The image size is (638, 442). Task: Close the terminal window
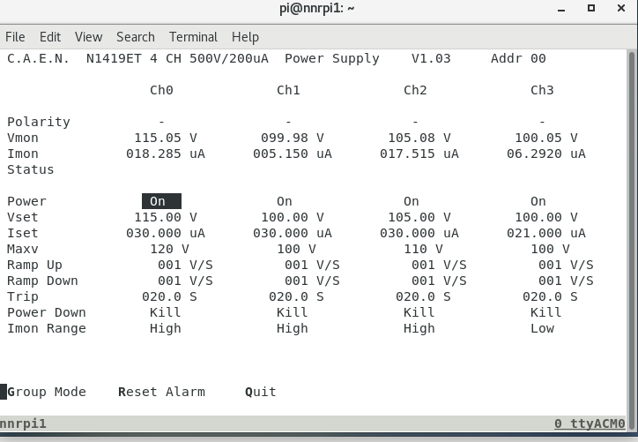[x=622, y=9]
